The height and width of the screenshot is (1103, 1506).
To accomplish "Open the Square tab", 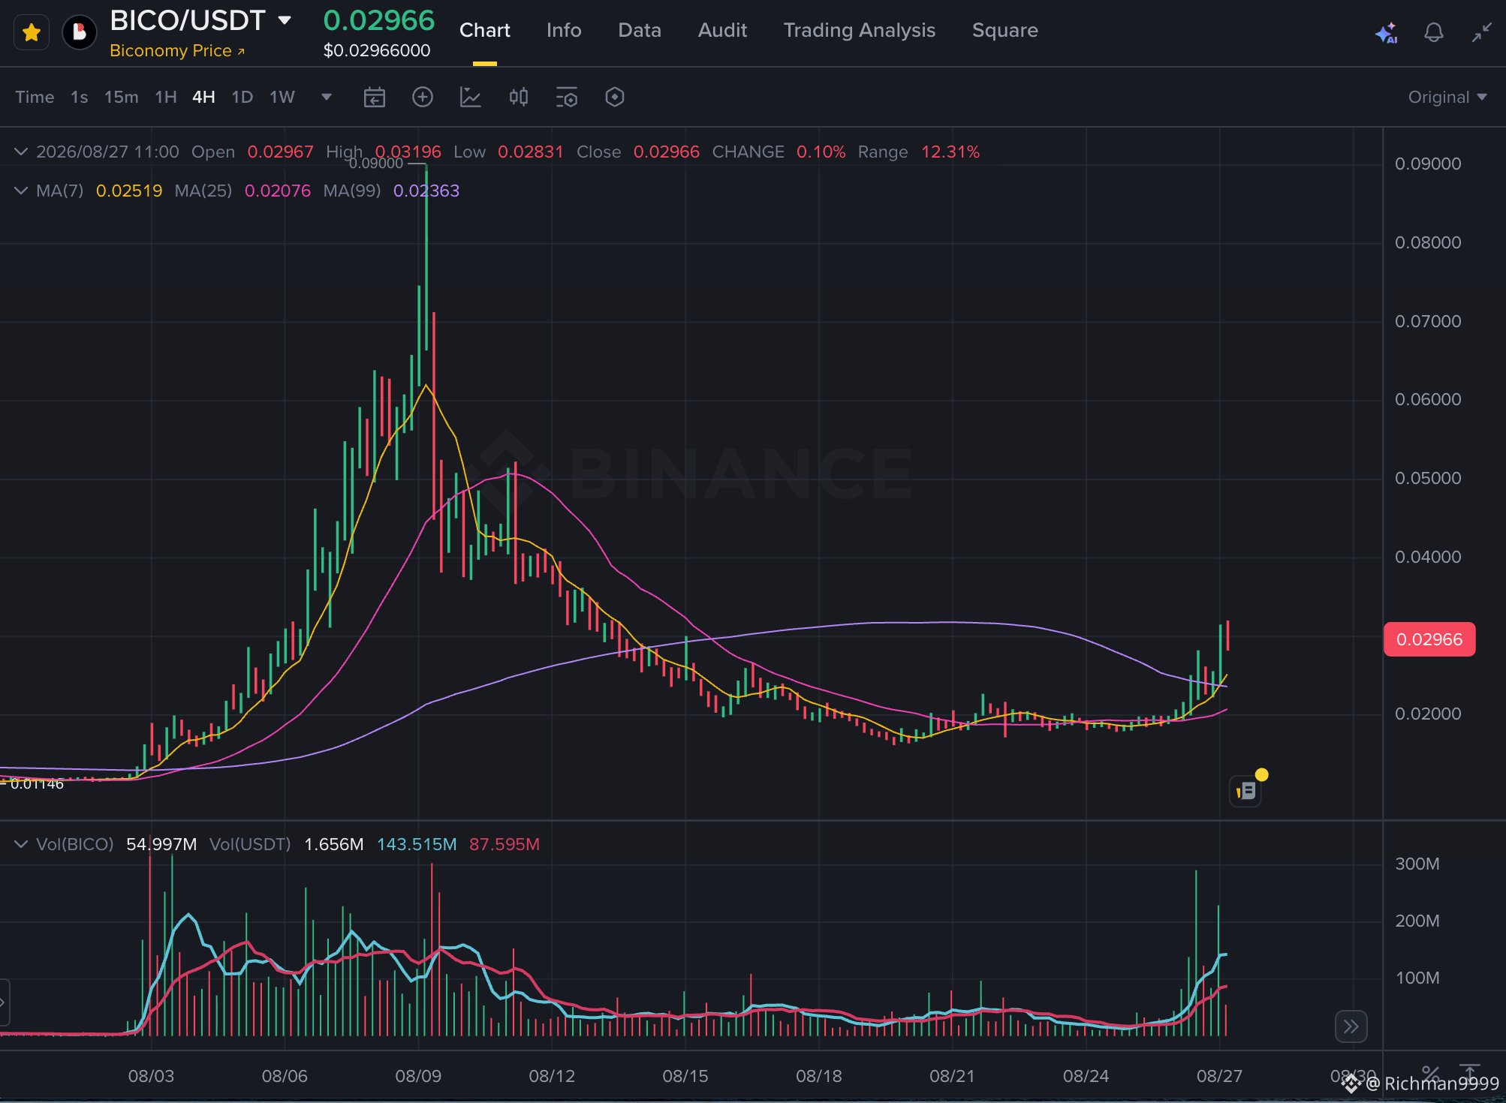I will (x=1005, y=30).
